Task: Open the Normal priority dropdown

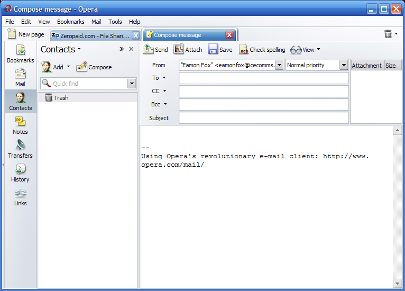Action: (x=344, y=65)
